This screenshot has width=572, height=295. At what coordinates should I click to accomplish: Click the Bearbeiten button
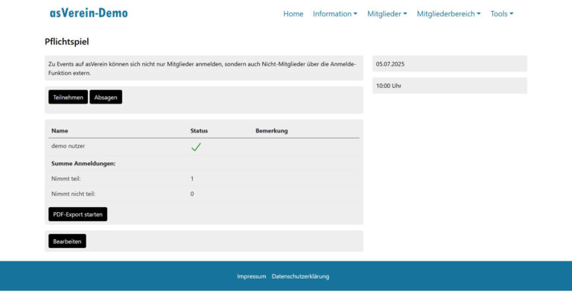pos(67,241)
